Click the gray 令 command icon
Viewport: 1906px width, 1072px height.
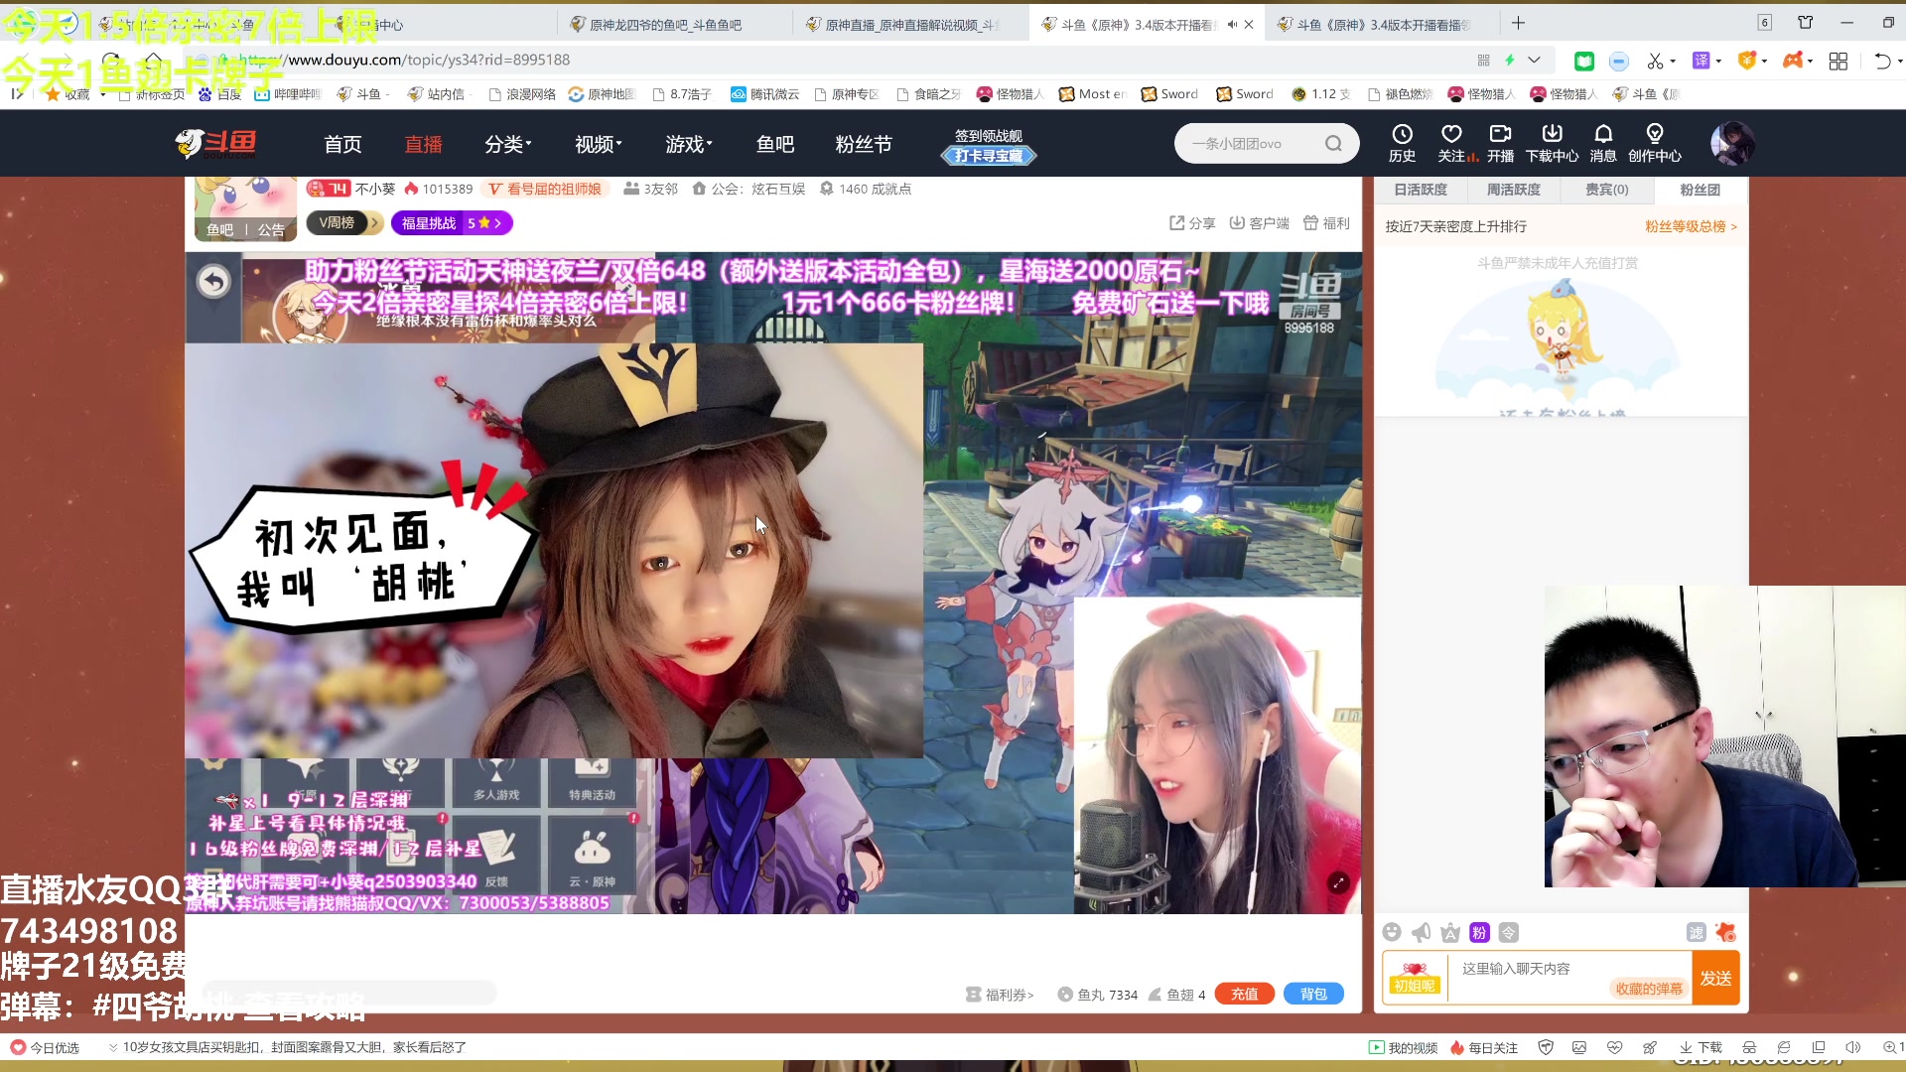click(x=1509, y=932)
